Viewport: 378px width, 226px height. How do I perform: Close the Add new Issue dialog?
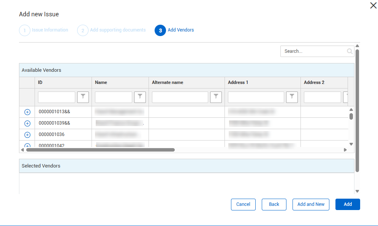tap(373, 5)
